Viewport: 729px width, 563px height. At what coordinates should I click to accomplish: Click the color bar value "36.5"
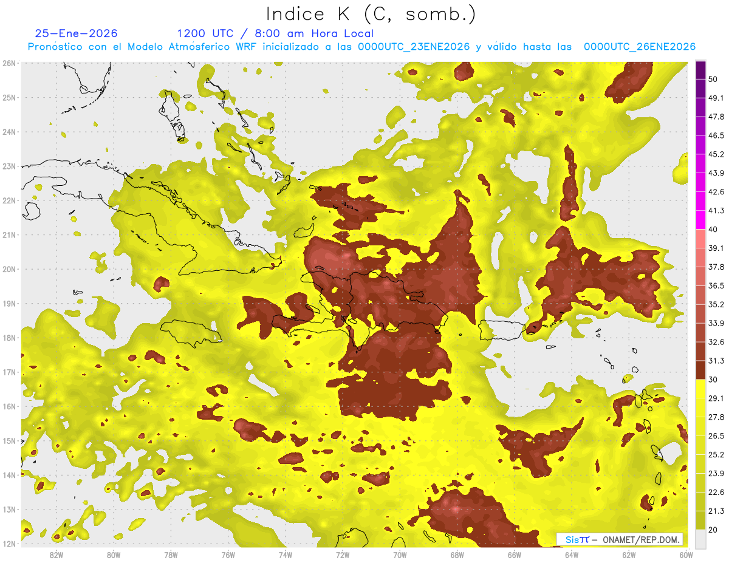pyautogui.click(x=716, y=285)
